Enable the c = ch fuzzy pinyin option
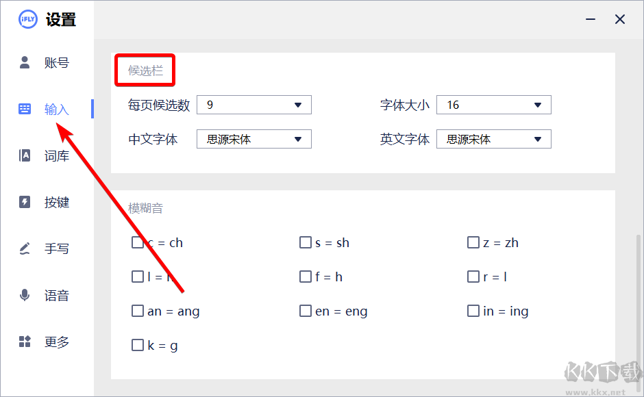Screen dimensions: 644x397 (x=137, y=242)
